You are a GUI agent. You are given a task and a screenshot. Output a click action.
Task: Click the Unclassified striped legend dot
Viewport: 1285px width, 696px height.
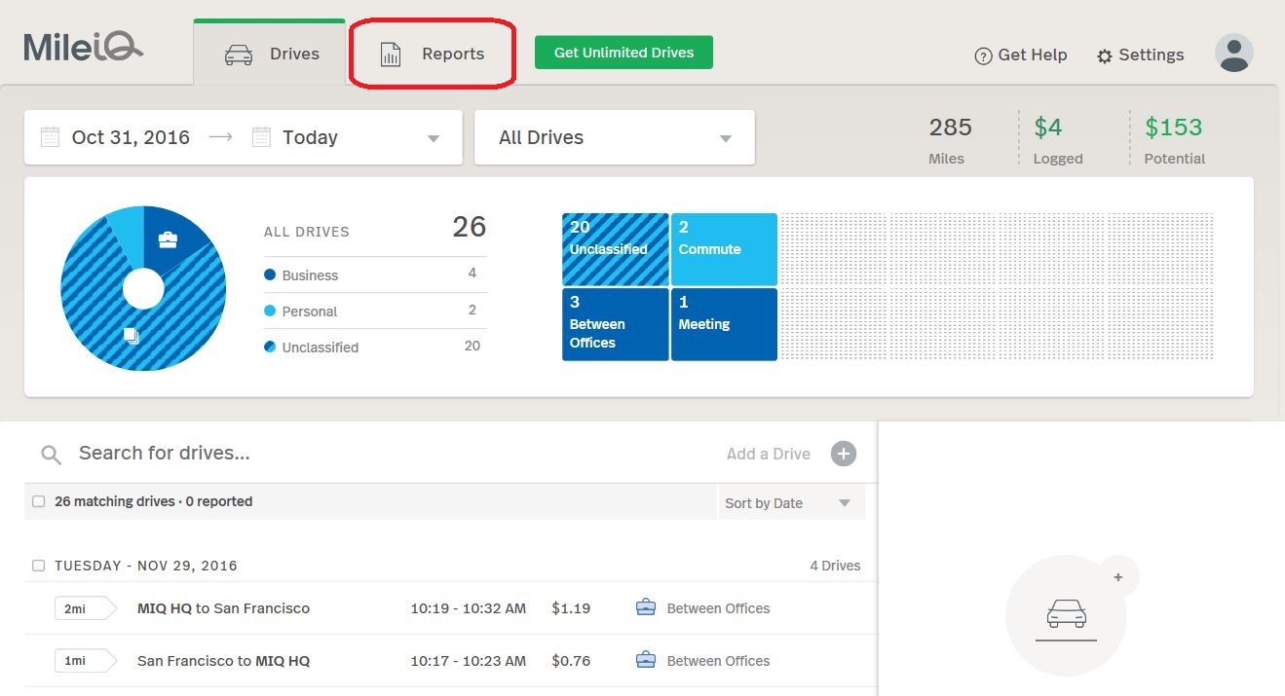tap(270, 347)
